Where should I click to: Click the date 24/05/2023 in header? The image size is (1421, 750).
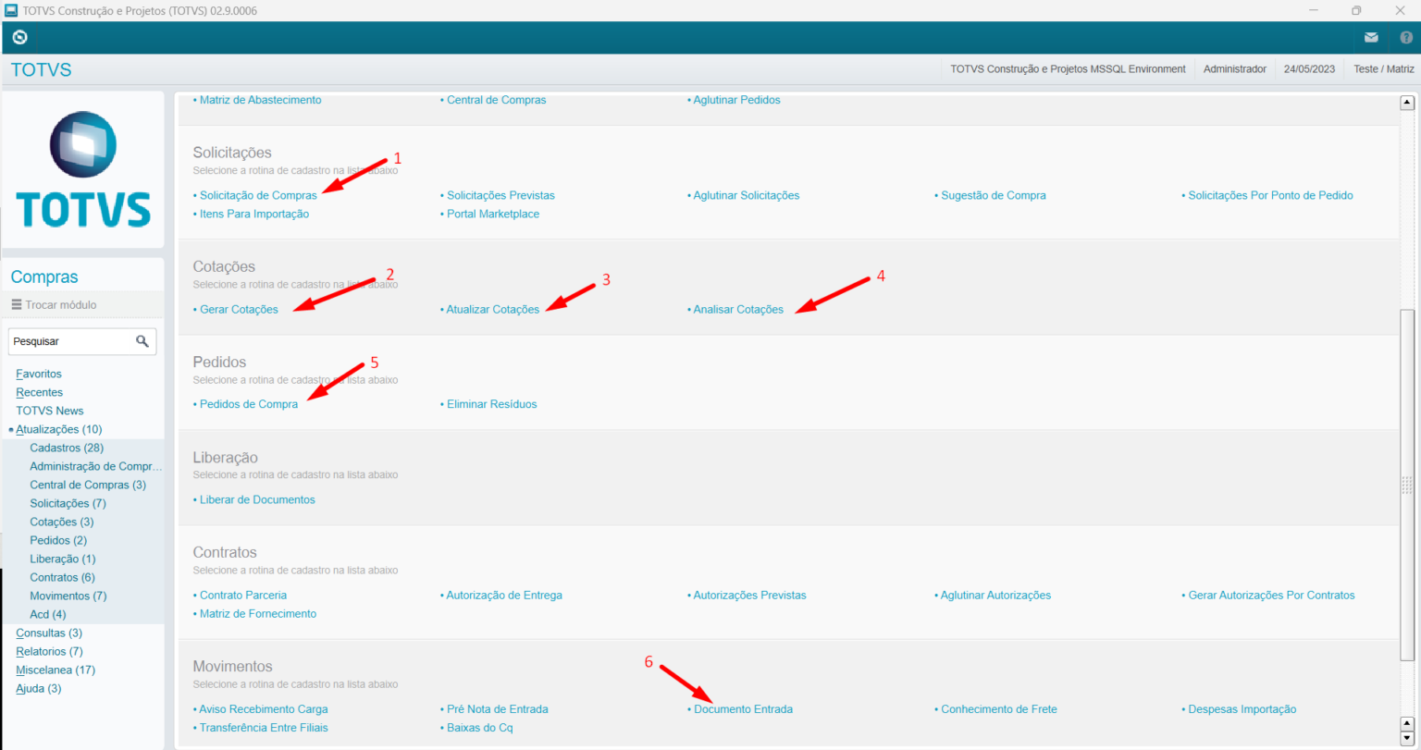(1309, 69)
